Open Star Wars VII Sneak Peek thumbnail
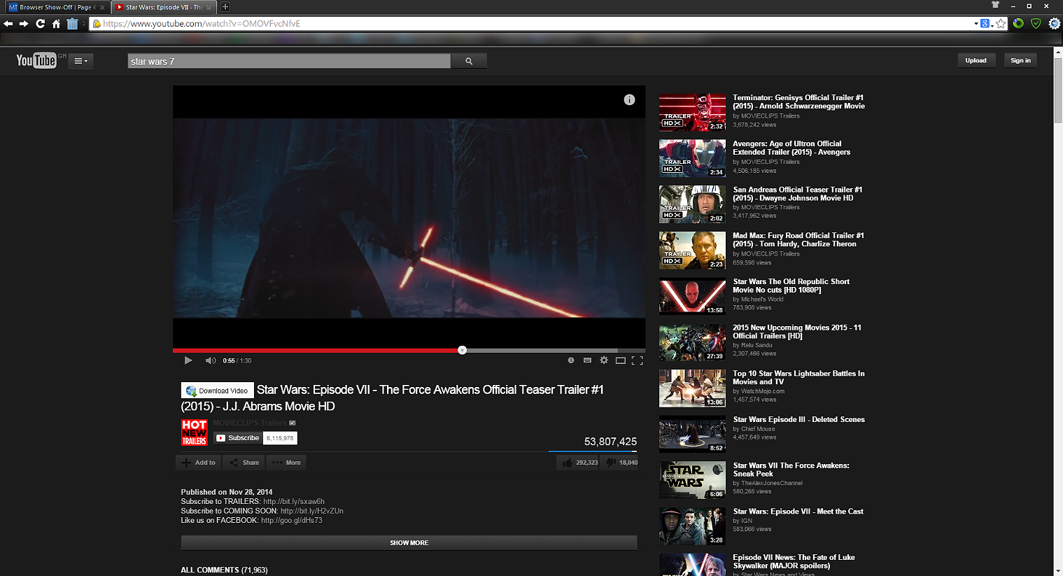The image size is (1063, 576). point(692,480)
